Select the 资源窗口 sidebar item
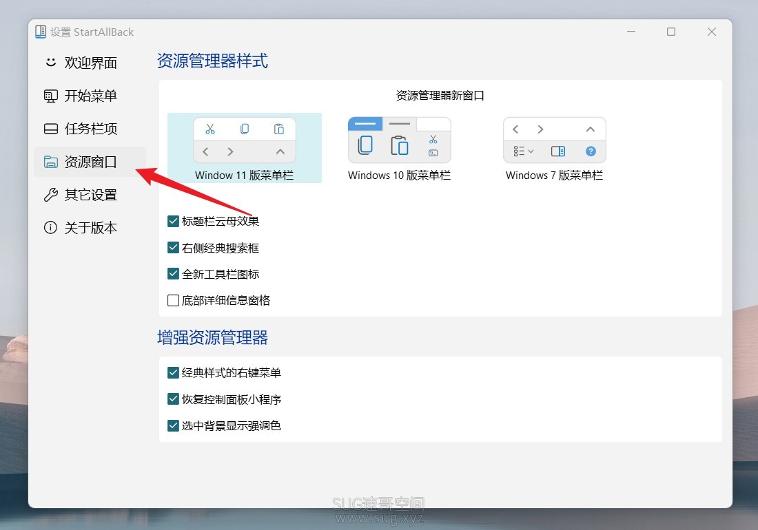The width and height of the screenshot is (758, 530). [x=90, y=162]
